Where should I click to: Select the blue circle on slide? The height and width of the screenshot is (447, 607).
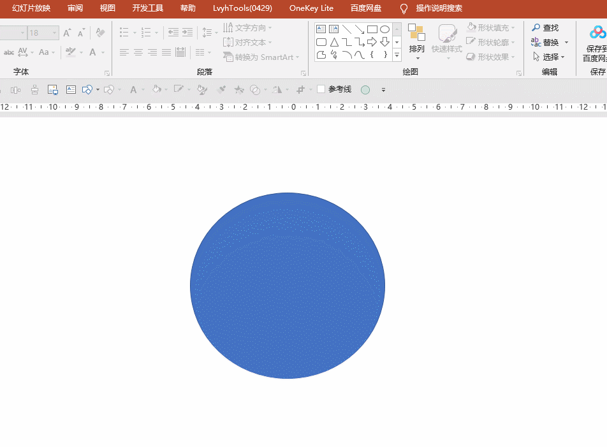288,286
